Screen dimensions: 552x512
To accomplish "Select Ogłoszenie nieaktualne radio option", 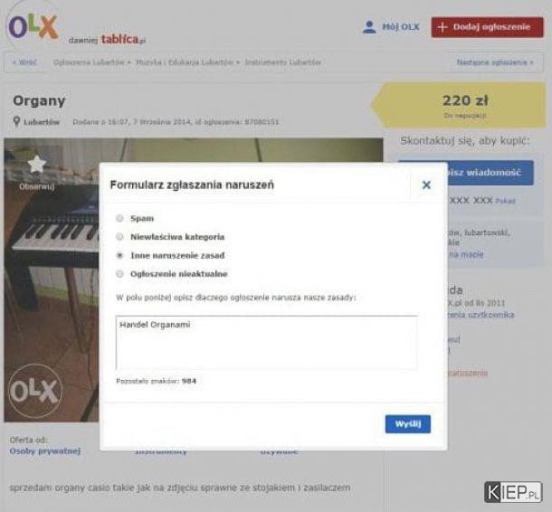I will click(x=119, y=274).
